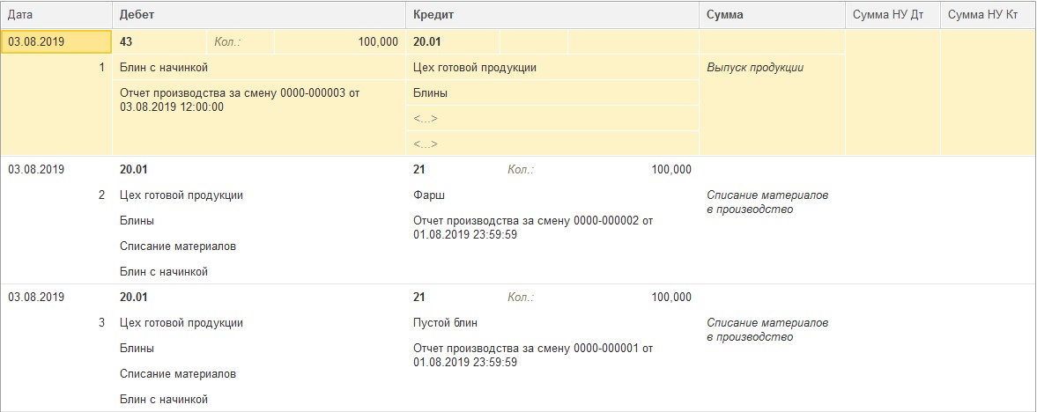
Task: Select the "Выпуск продукции" description cell
Action: (755, 67)
